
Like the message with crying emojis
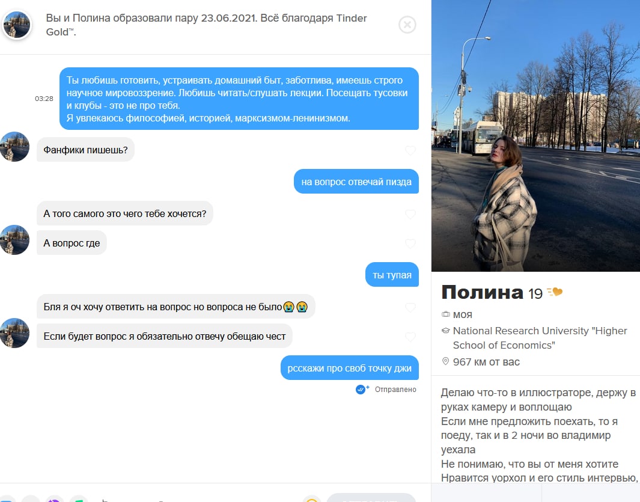coord(410,307)
